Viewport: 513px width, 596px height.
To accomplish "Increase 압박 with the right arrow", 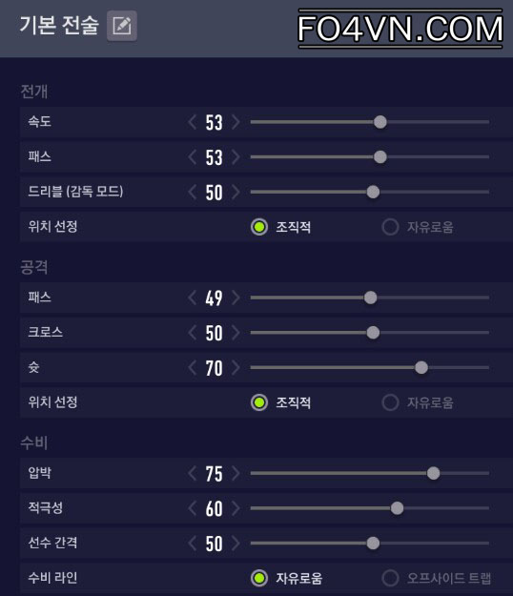I will click(x=236, y=473).
